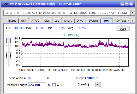Minimize the LtnFlash window
137x94 pixels.
122,4
